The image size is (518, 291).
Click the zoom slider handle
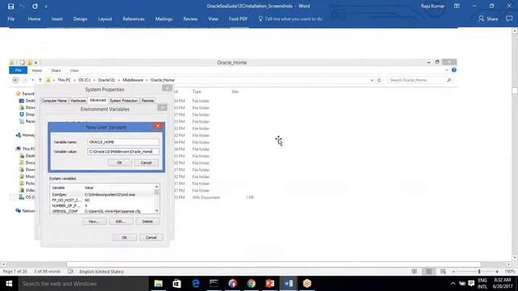pos(479,272)
